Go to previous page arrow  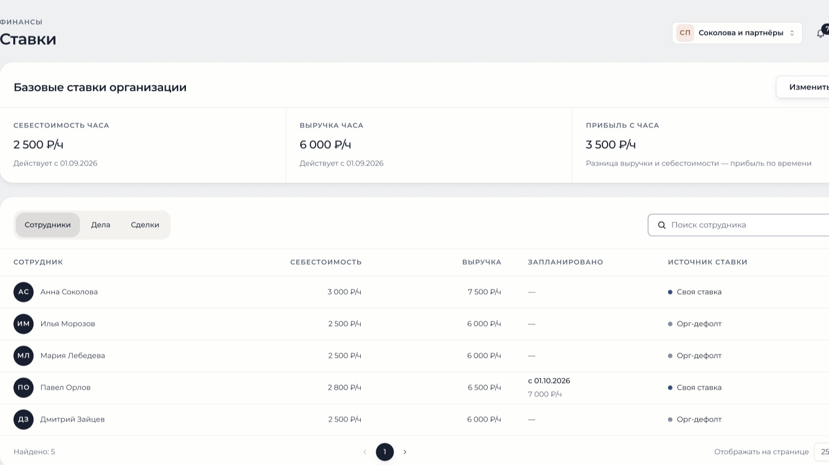click(365, 452)
